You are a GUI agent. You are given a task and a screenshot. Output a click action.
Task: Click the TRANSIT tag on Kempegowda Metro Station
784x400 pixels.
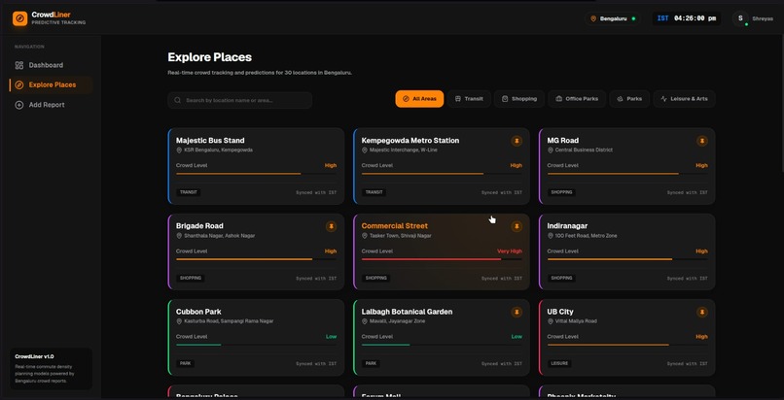[374, 192]
